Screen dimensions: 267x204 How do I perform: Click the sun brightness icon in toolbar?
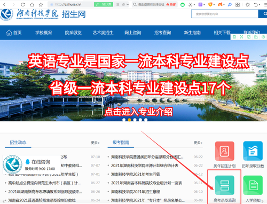(248, 5)
